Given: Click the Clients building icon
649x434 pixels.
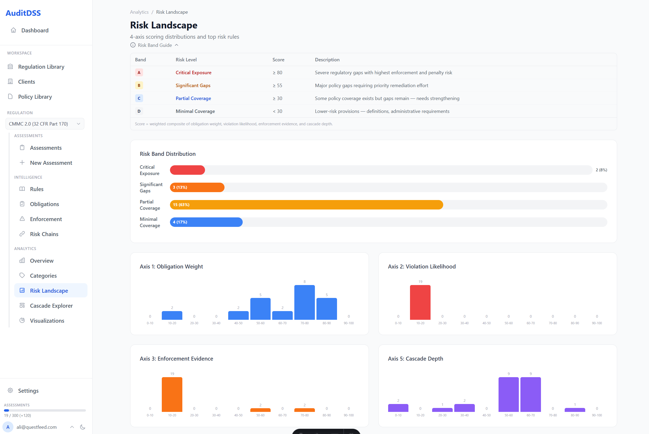Looking at the screenshot, I should coord(11,82).
